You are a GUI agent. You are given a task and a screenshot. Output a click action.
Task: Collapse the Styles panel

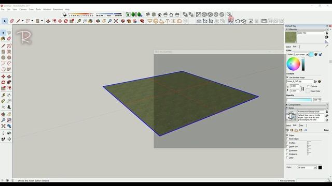[287, 108]
